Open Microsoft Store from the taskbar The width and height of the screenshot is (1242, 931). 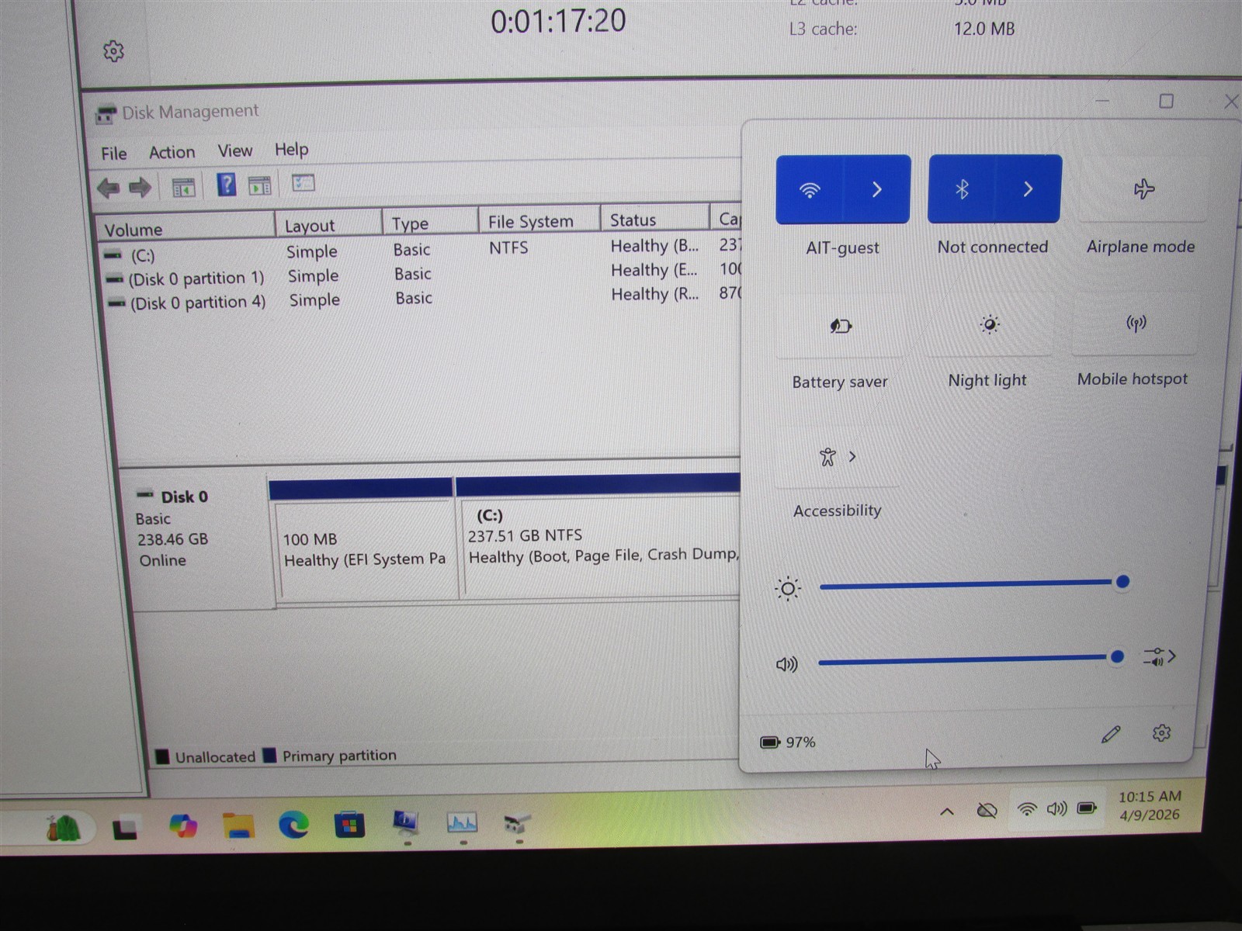[350, 824]
